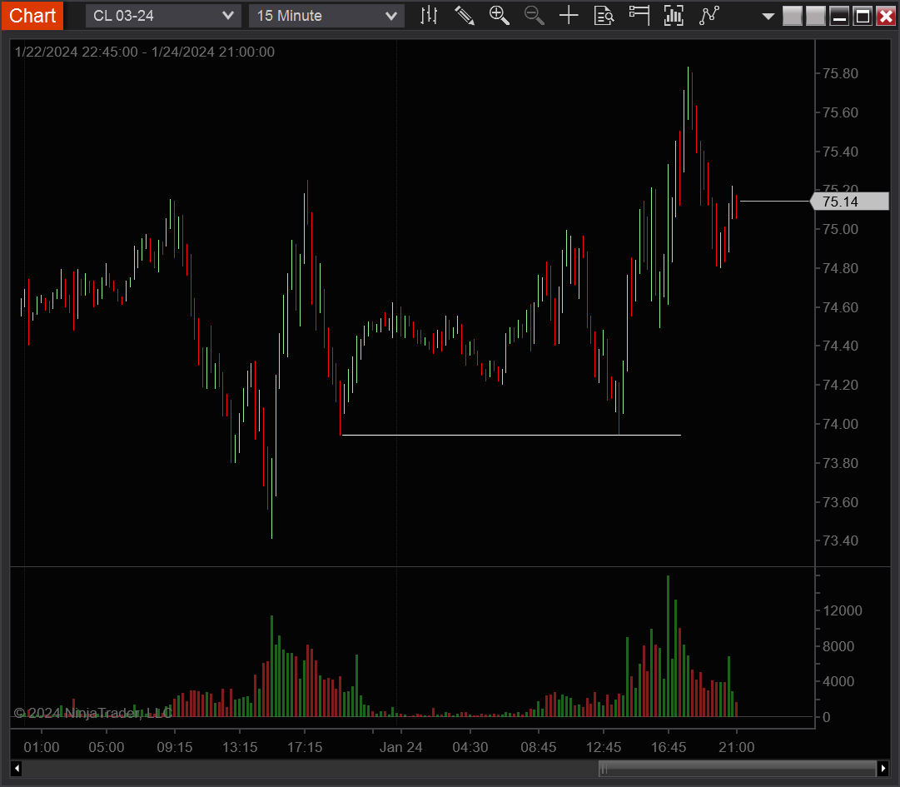Click the 17:15 time axis label

(305, 747)
